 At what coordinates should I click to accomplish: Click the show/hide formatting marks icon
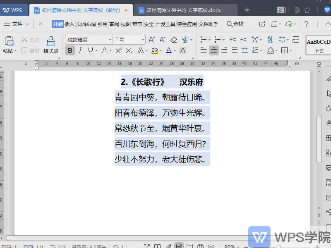pos(282,40)
